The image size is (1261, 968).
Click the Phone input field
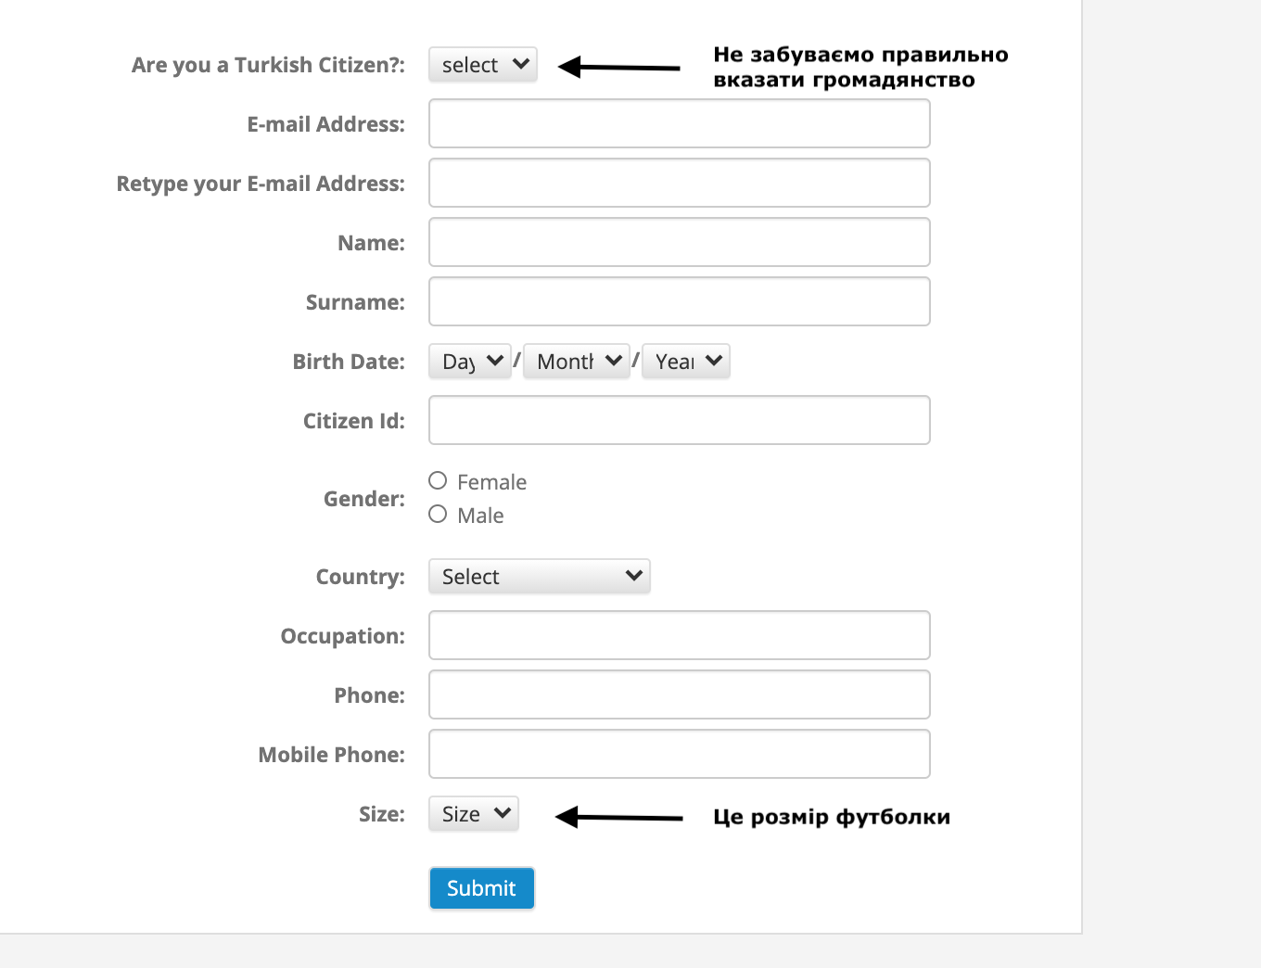[680, 694]
